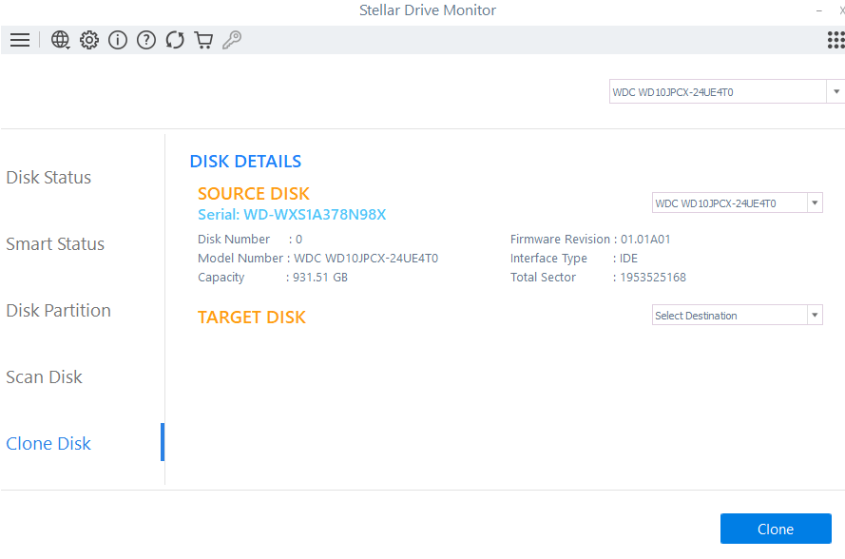Start cloning with the Clone button
Screen dimensions: 845x559
pos(776,529)
